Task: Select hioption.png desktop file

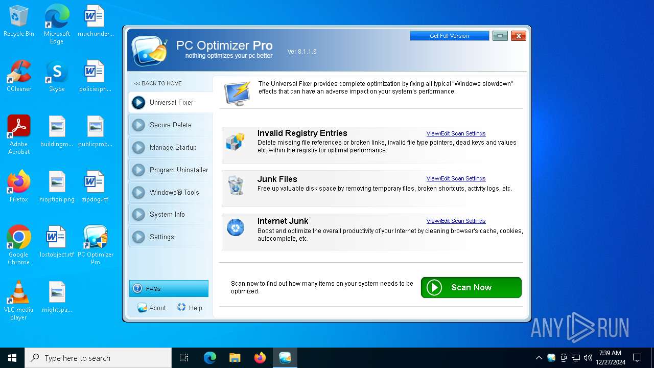Action: tap(57, 187)
